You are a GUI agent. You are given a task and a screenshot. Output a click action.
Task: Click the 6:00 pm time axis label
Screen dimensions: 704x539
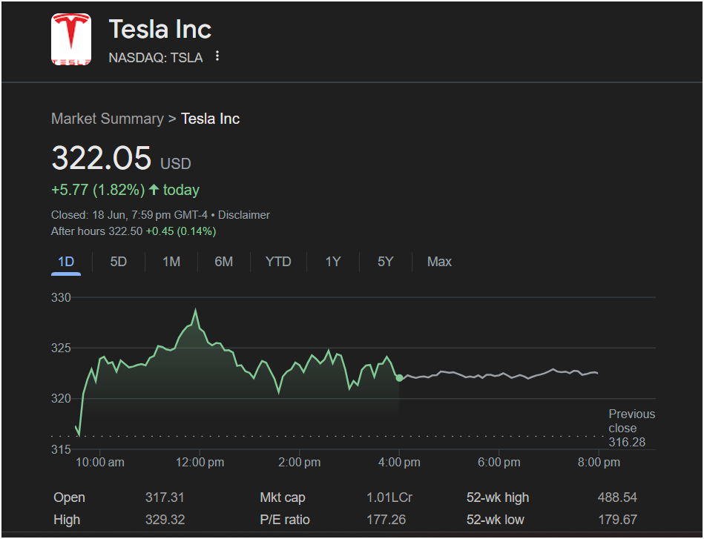pyautogui.click(x=499, y=462)
